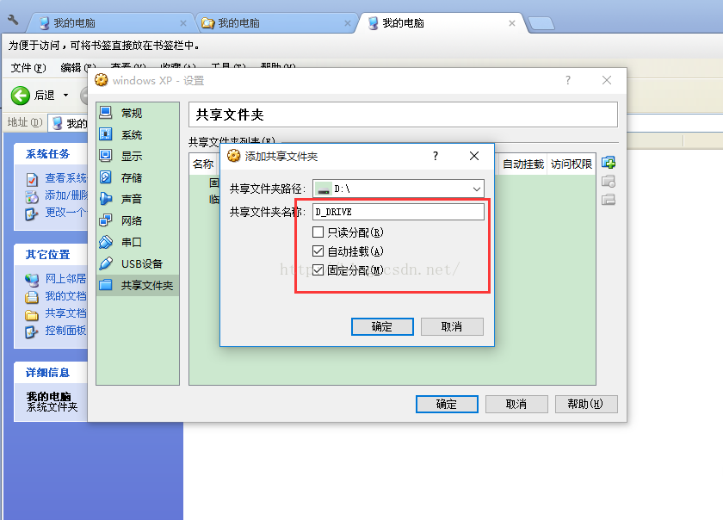Open the 文件 menu
Screen dimensions: 723x520
[28, 68]
